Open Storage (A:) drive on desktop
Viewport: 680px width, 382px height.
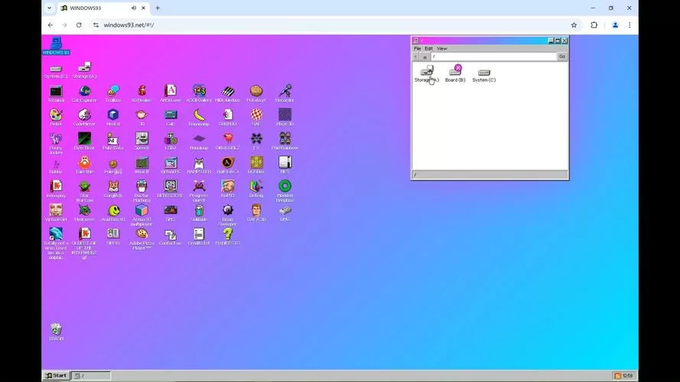coord(84,70)
